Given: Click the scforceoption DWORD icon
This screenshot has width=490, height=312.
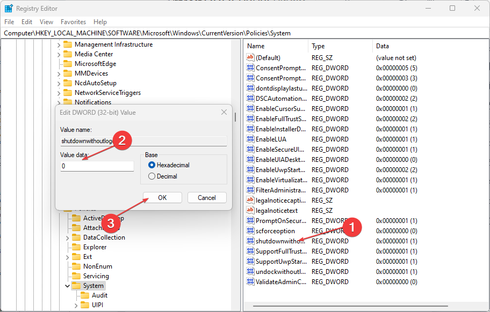Looking at the screenshot, I should (x=250, y=231).
